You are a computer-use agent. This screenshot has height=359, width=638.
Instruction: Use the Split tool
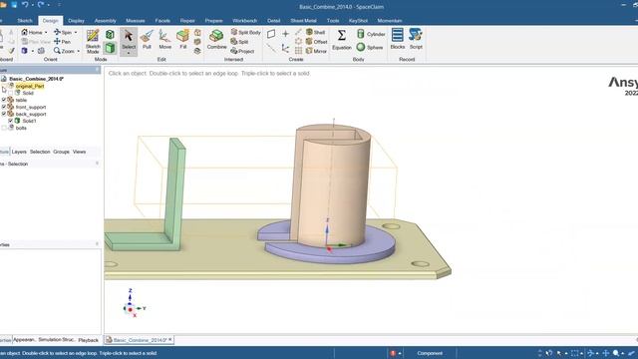pos(239,42)
